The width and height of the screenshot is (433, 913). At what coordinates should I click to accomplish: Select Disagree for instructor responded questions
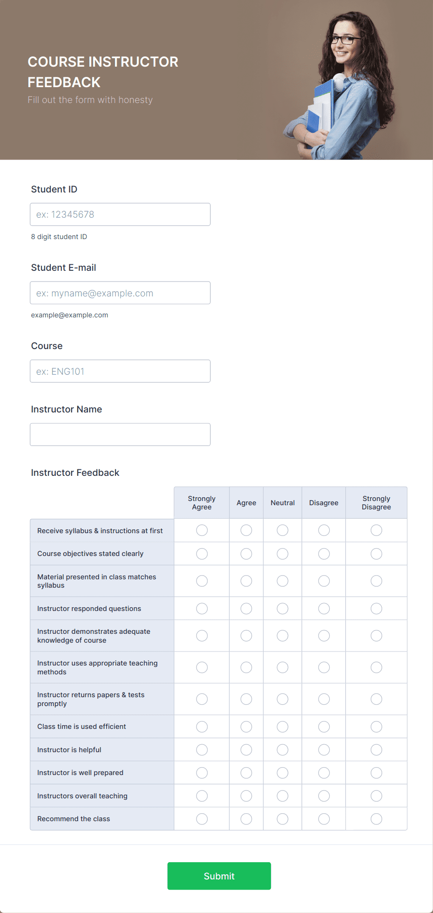324,608
